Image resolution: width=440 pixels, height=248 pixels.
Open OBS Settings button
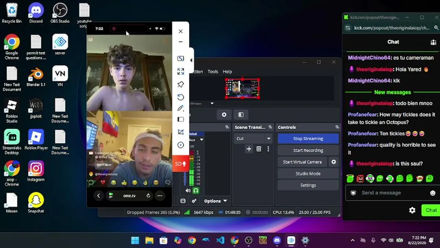pyautogui.click(x=308, y=185)
